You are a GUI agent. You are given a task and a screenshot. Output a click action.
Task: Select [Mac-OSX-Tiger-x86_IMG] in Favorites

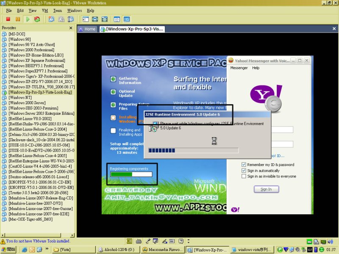tap(31, 219)
